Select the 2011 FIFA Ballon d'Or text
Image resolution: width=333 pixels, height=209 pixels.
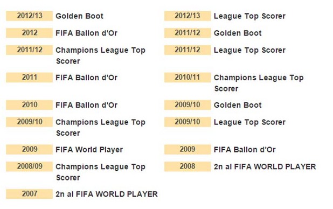(x=86, y=78)
